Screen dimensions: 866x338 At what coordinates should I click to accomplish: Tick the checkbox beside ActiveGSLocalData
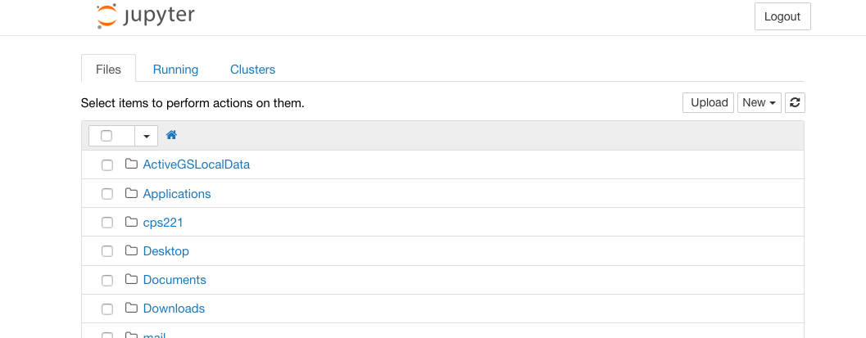click(107, 165)
